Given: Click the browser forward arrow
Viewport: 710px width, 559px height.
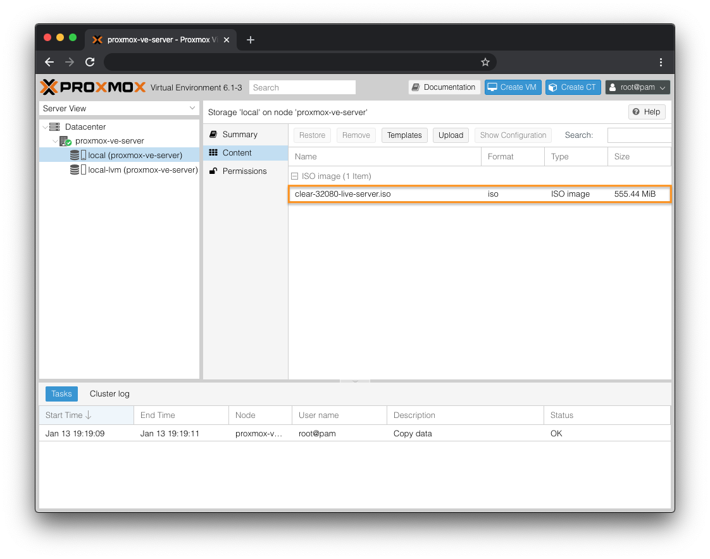Looking at the screenshot, I should [69, 62].
